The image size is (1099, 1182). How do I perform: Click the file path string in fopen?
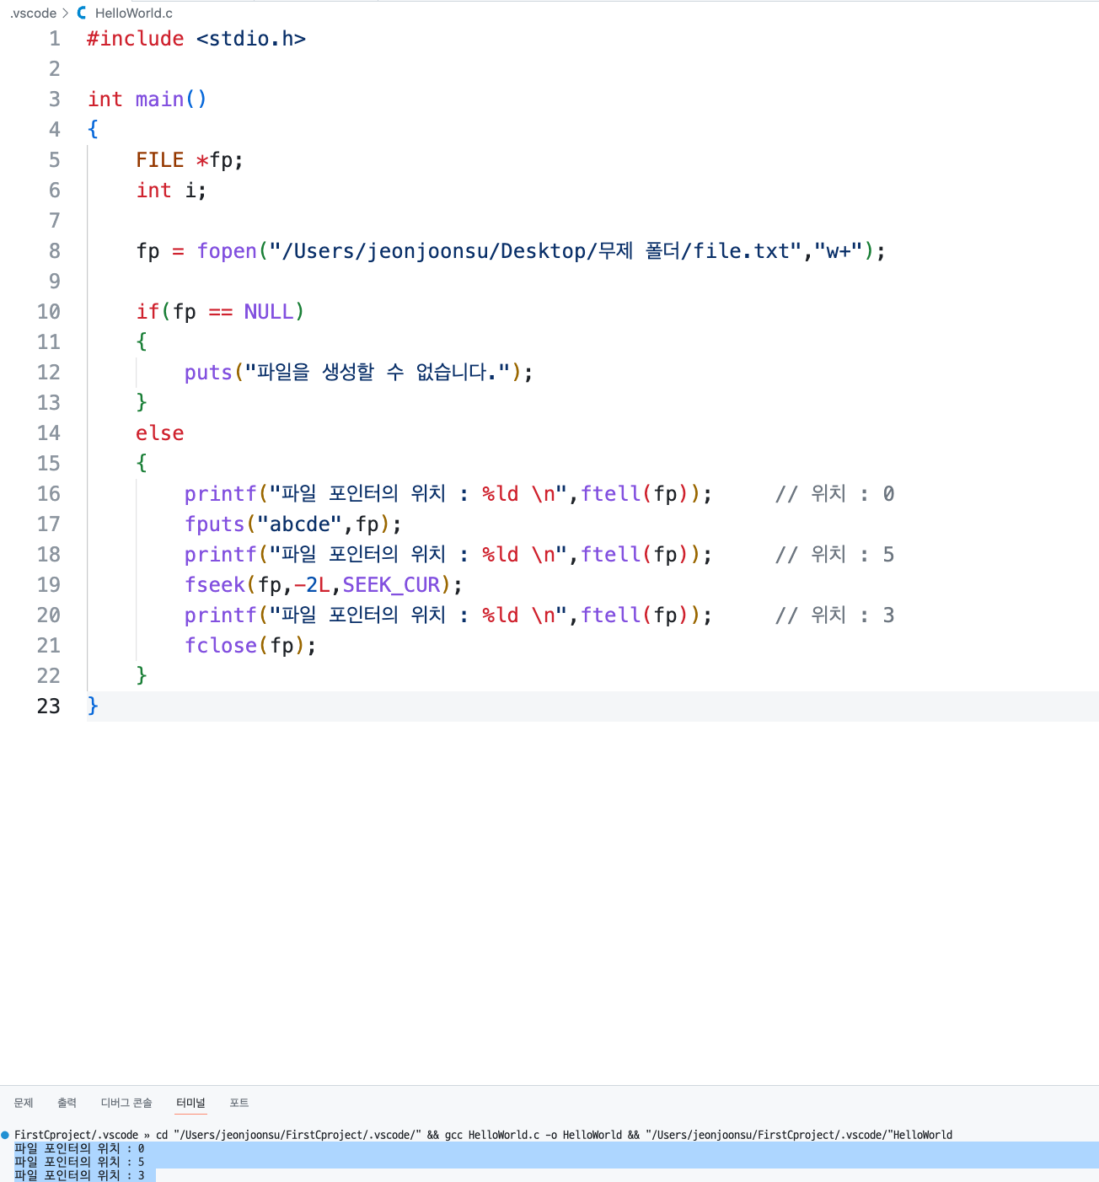pyautogui.click(x=535, y=251)
